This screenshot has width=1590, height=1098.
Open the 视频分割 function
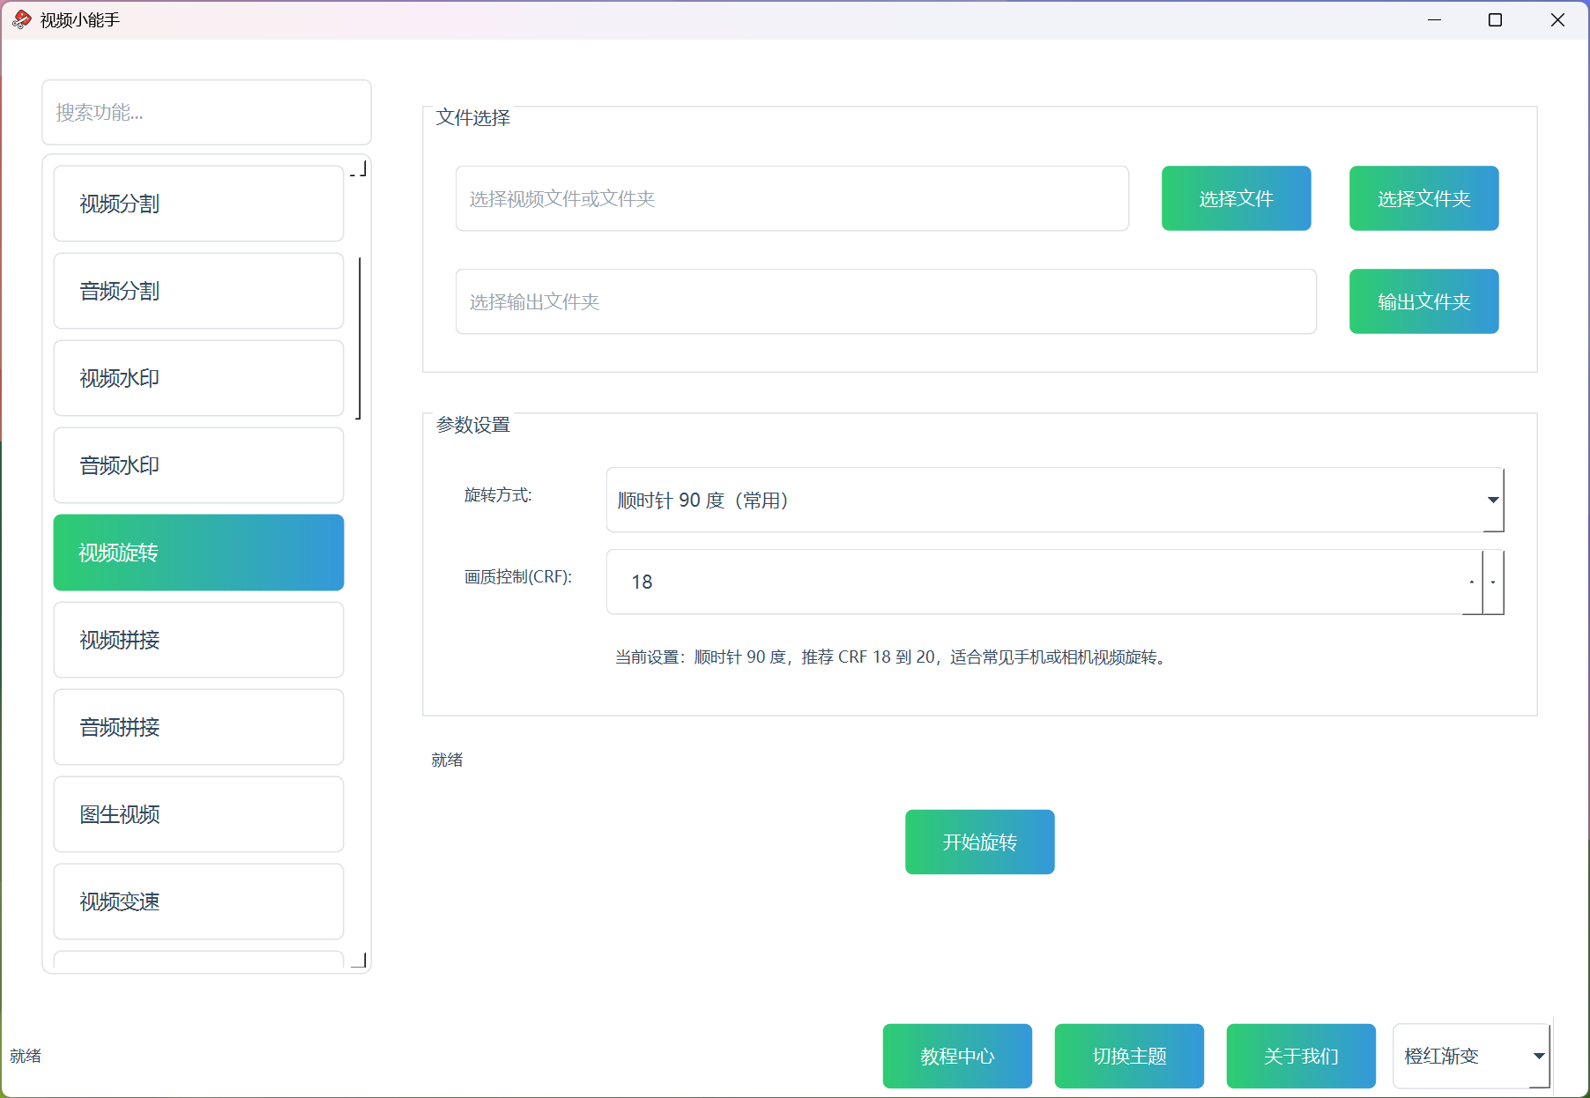click(198, 204)
